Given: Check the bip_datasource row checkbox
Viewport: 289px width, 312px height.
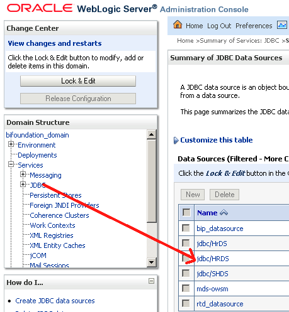Looking at the screenshot, I should [186, 228].
